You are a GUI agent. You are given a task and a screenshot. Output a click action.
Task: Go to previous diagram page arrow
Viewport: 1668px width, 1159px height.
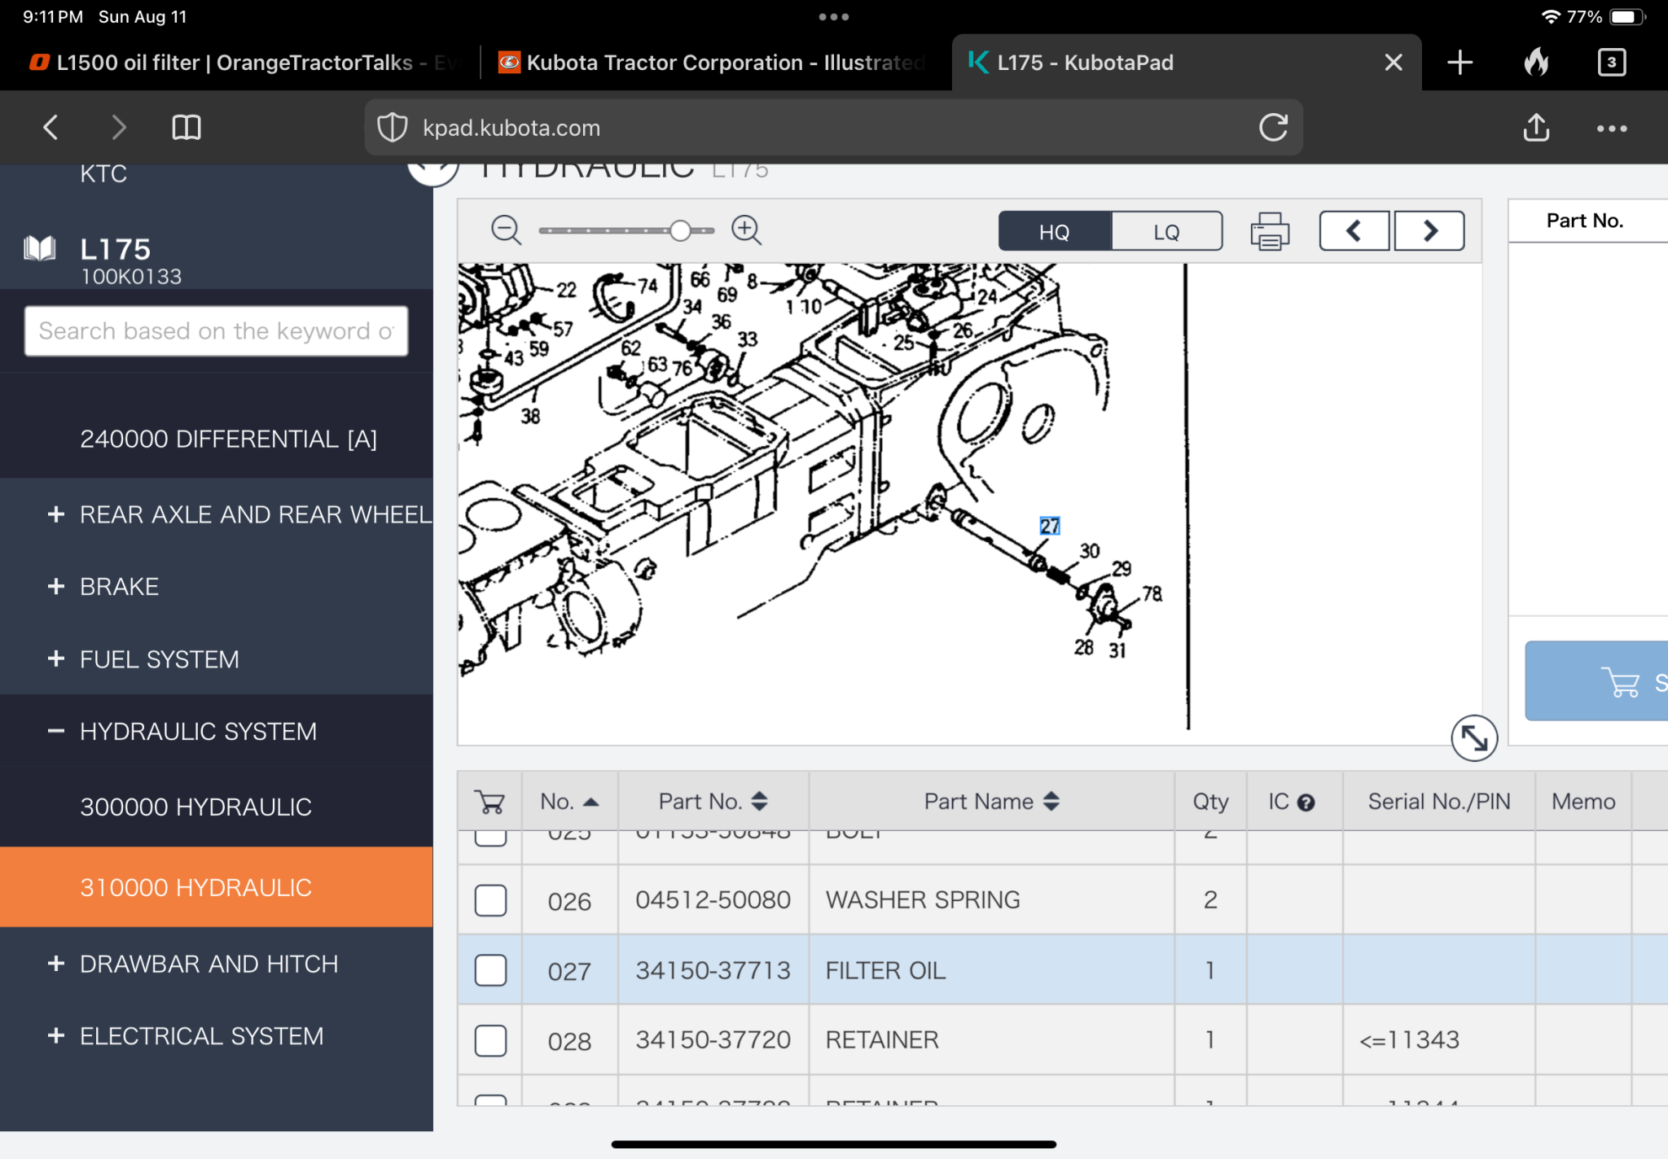click(1354, 231)
